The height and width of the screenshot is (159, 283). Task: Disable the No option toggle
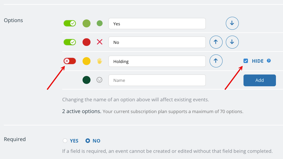(70, 42)
